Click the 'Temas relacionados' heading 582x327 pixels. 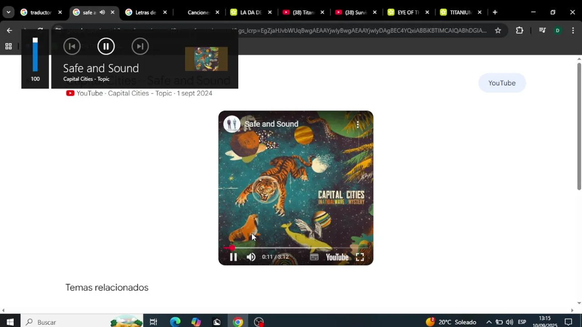click(x=107, y=287)
